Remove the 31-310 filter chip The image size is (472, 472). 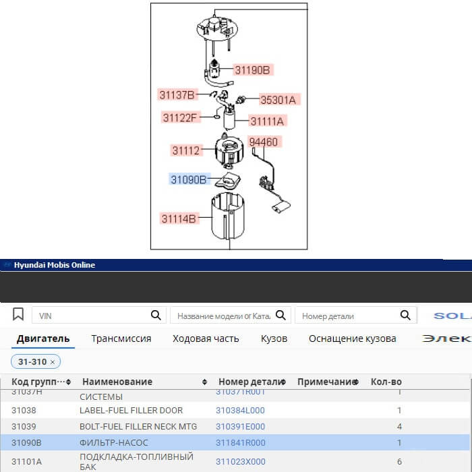pos(53,362)
